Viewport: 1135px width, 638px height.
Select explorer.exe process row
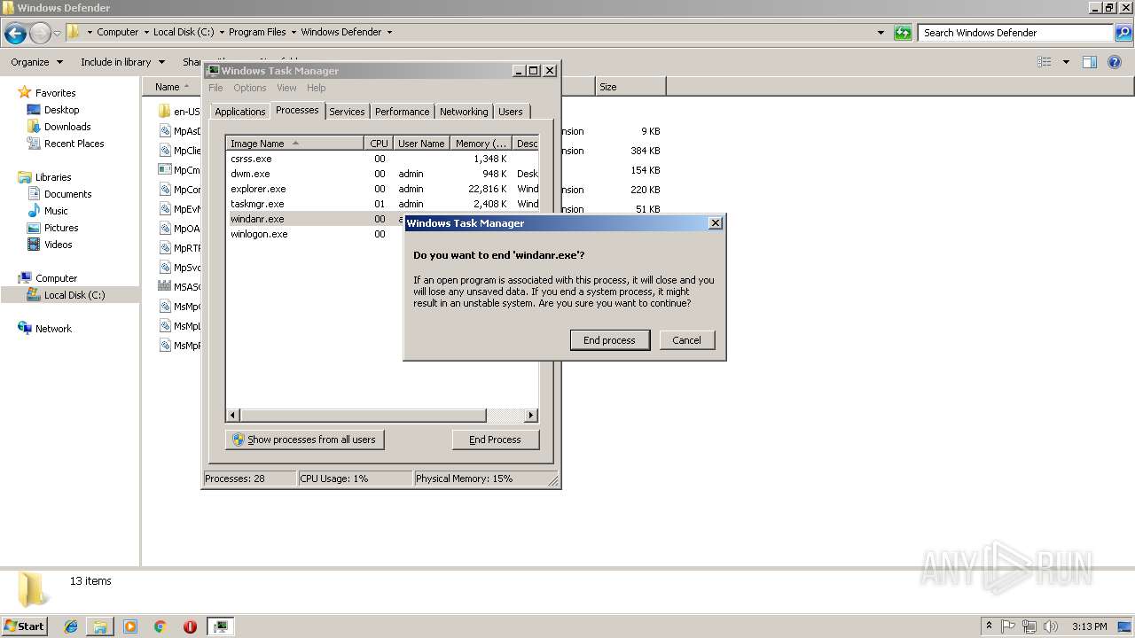pos(382,189)
